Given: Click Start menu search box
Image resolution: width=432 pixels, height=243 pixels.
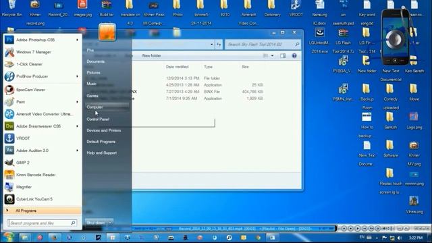Looking at the screenshot, I should [42, 223].
